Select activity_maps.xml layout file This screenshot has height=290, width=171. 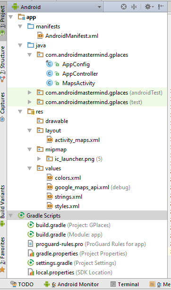pos(77,140)
